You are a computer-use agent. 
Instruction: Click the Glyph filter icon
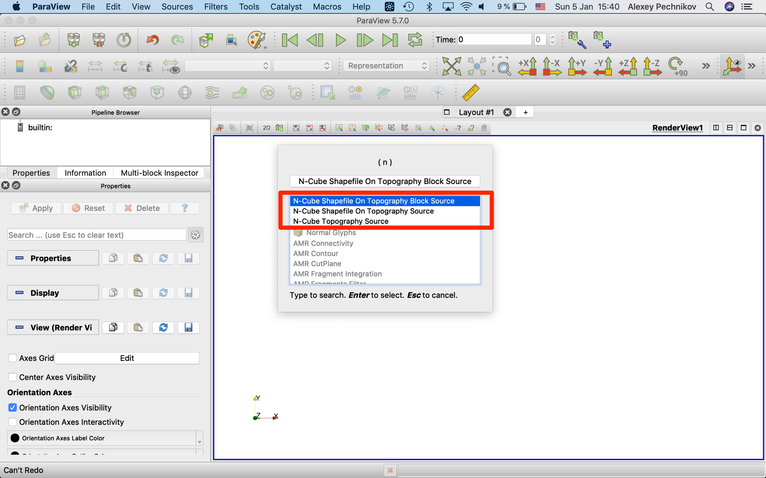pos(185,92)
